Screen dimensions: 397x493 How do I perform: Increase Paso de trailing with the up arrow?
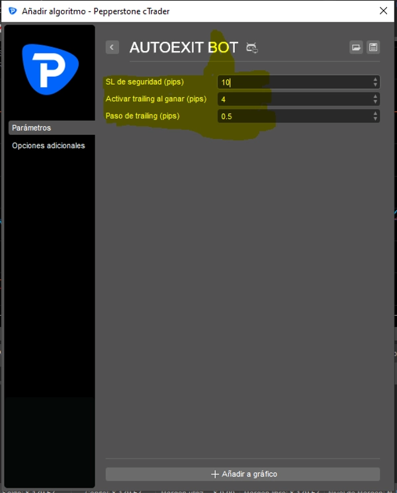(375, 114)
